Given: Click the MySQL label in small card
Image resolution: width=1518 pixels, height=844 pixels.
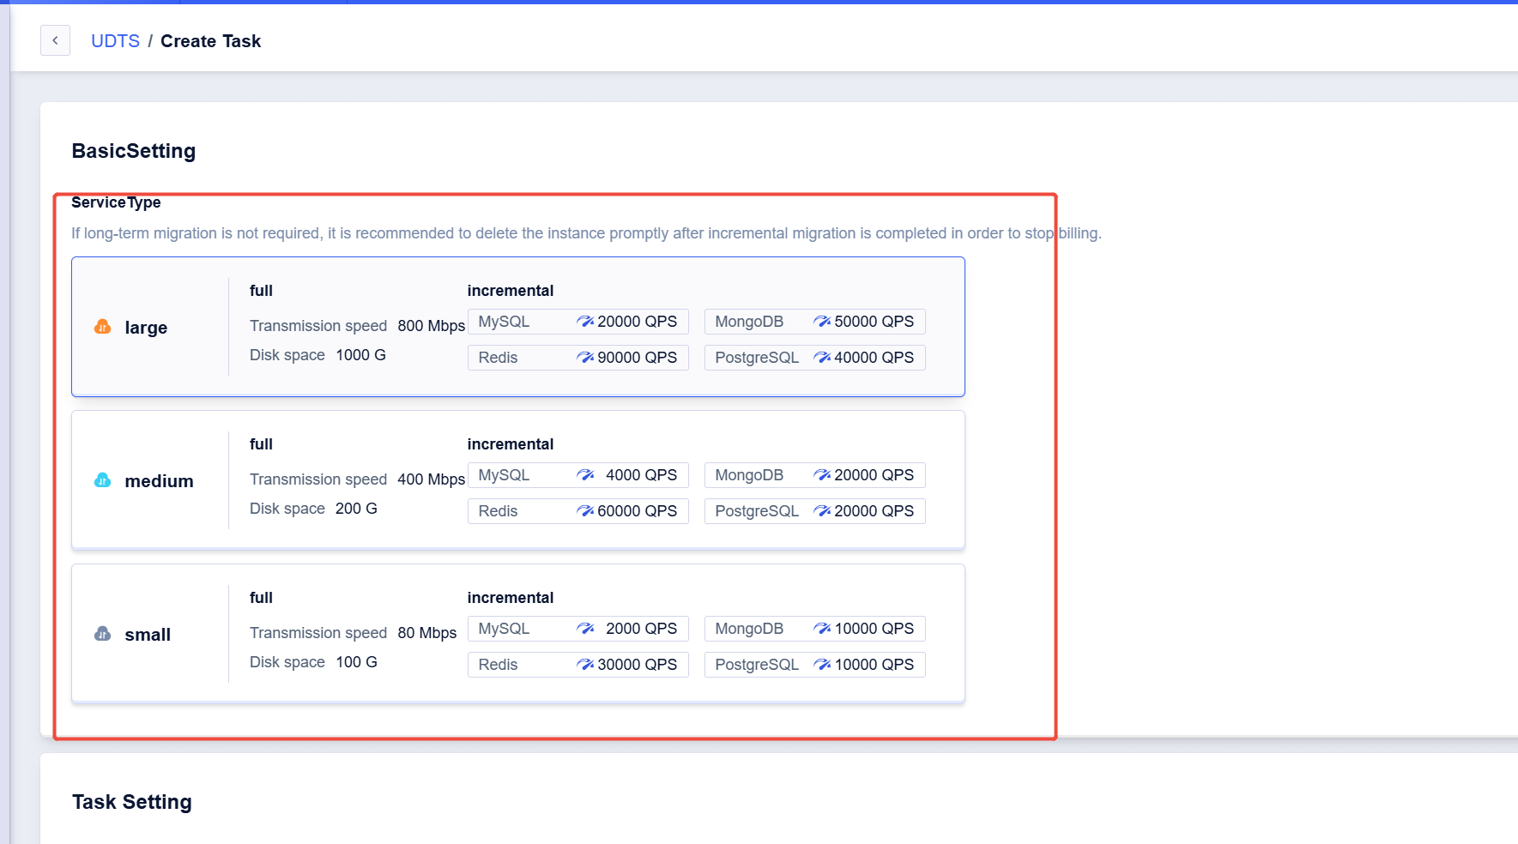Looking at the screenshot, I should 504,629.
